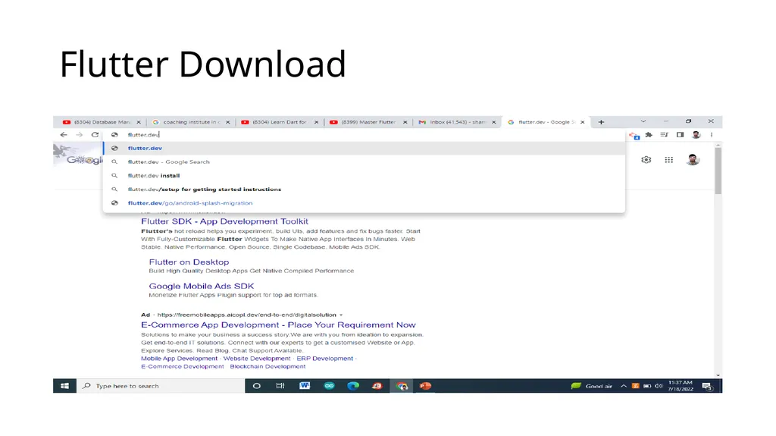776x436 pixels.
Task: Open the taskbar clock showing 11:37 AM
Action: [681, 386]
